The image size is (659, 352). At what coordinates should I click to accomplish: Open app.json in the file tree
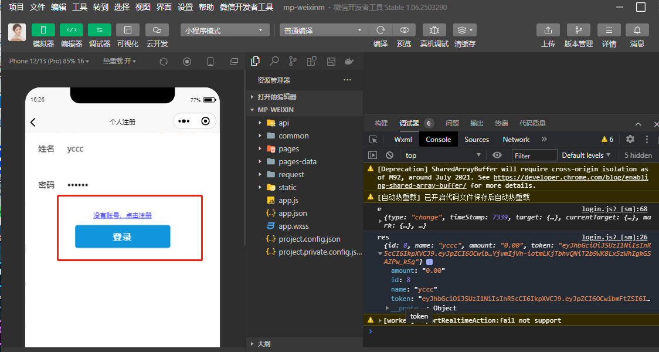(293, 213)
